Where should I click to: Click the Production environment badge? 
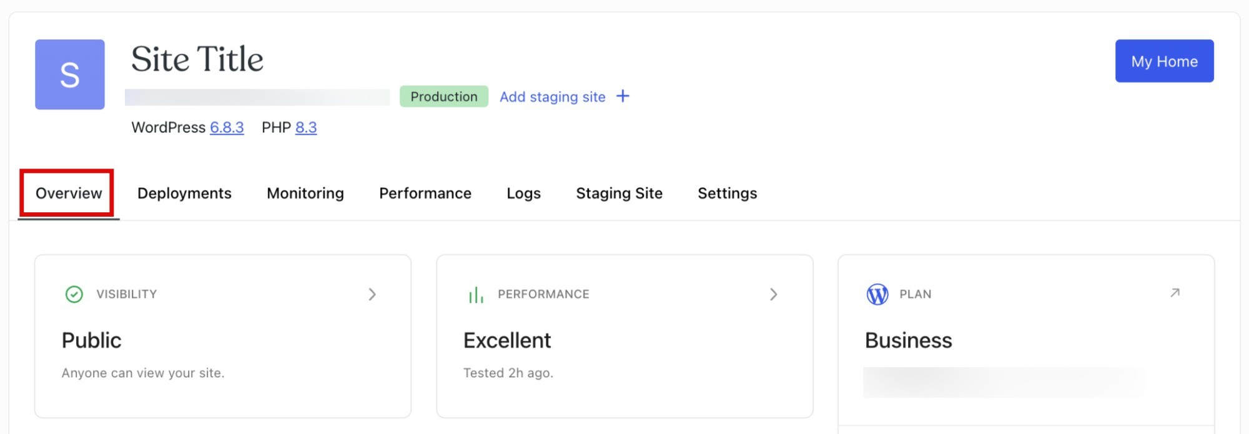click(443, 97)
